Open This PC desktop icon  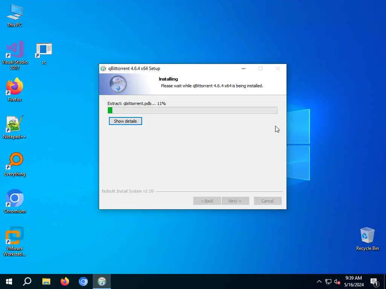tap(15, 15)
